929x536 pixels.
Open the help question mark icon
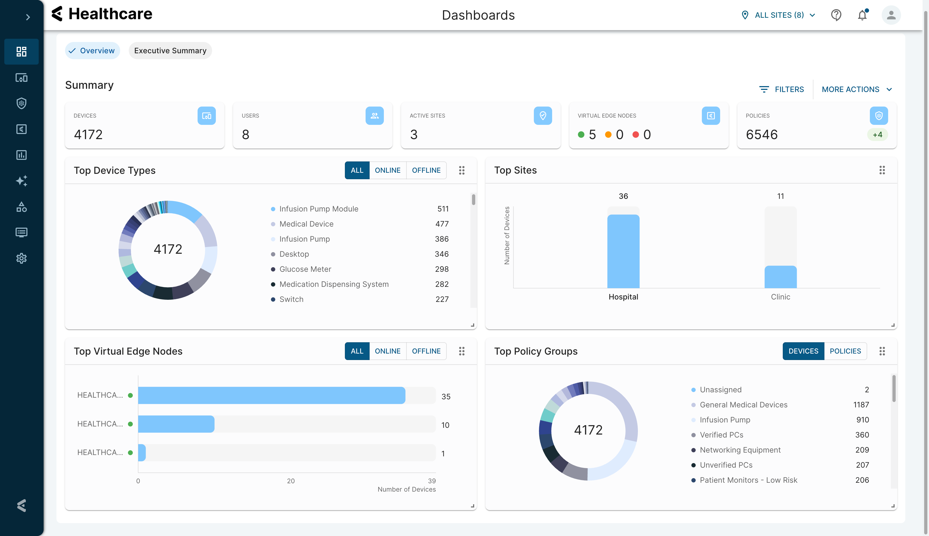(x=836, y=15)
